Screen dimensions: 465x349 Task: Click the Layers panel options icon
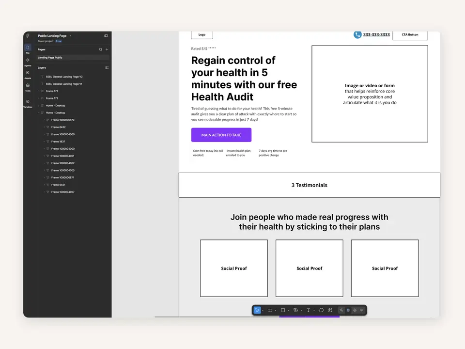107,68
